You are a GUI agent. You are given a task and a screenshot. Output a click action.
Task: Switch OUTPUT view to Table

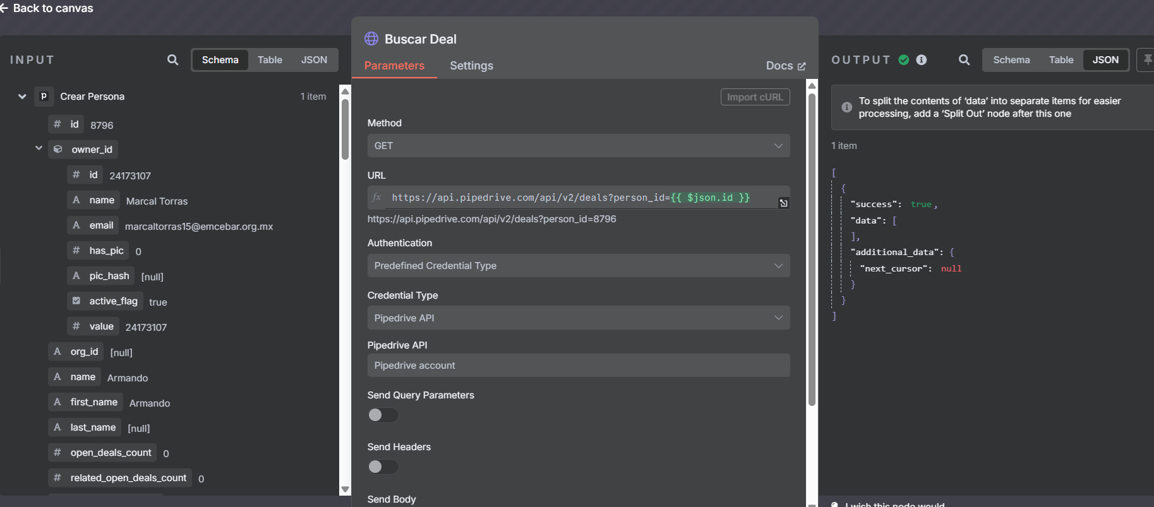(1061, 60)
